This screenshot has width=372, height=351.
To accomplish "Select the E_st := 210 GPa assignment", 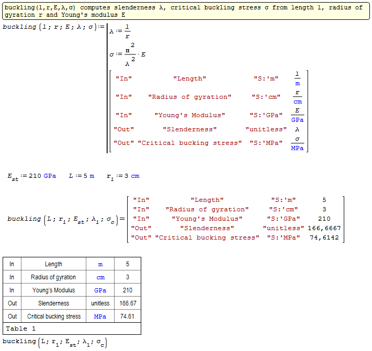I will 31,176.
